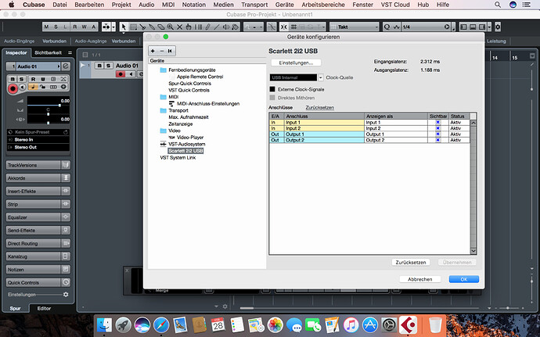Click remove device minus button
Image resolution: width=540 pixels, height=337 pixels.
point(162,51)
